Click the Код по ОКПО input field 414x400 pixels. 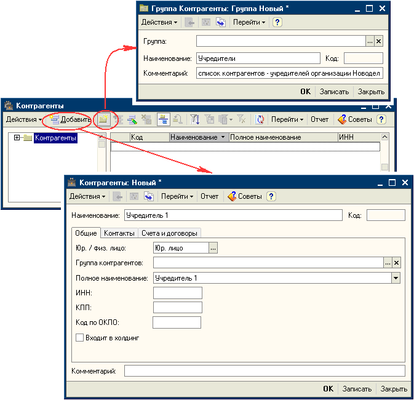coord(177,322)
